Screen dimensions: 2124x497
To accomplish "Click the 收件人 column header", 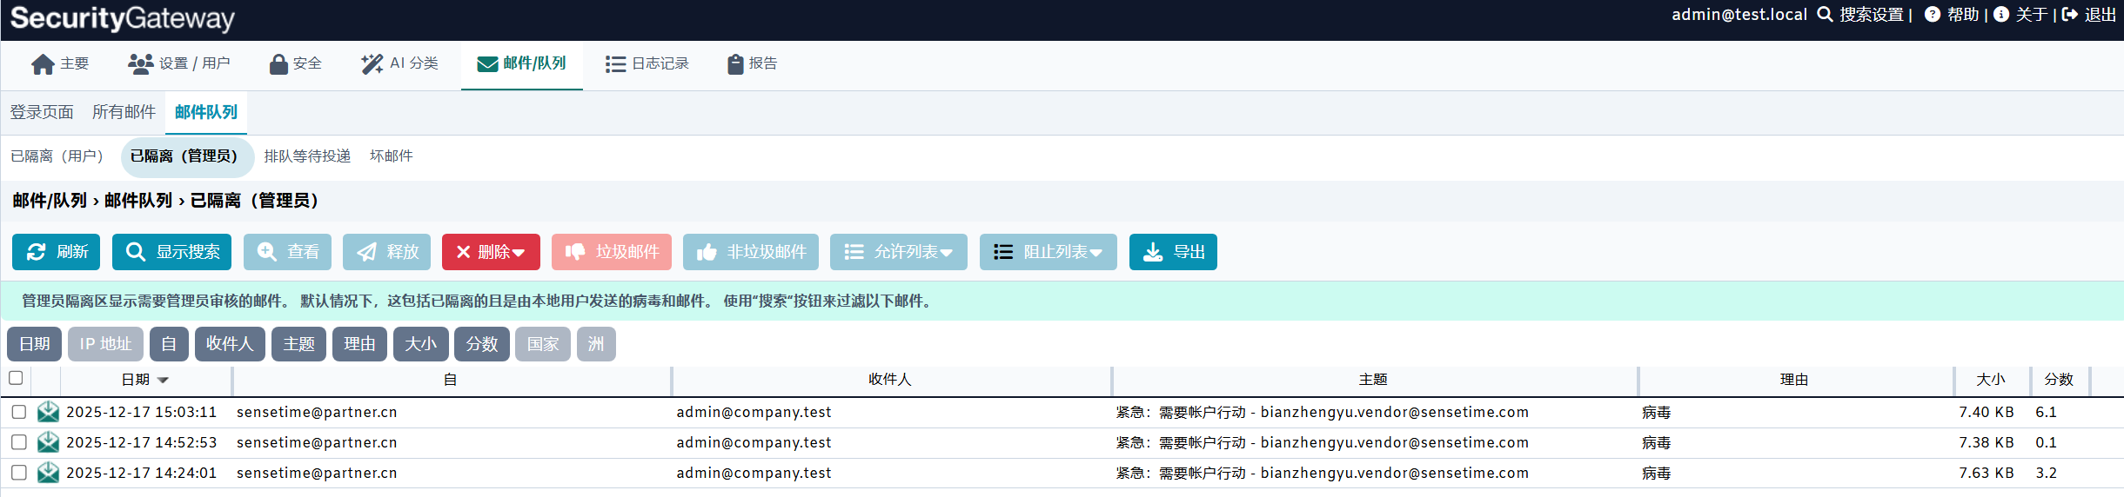I will coord(890,380).
